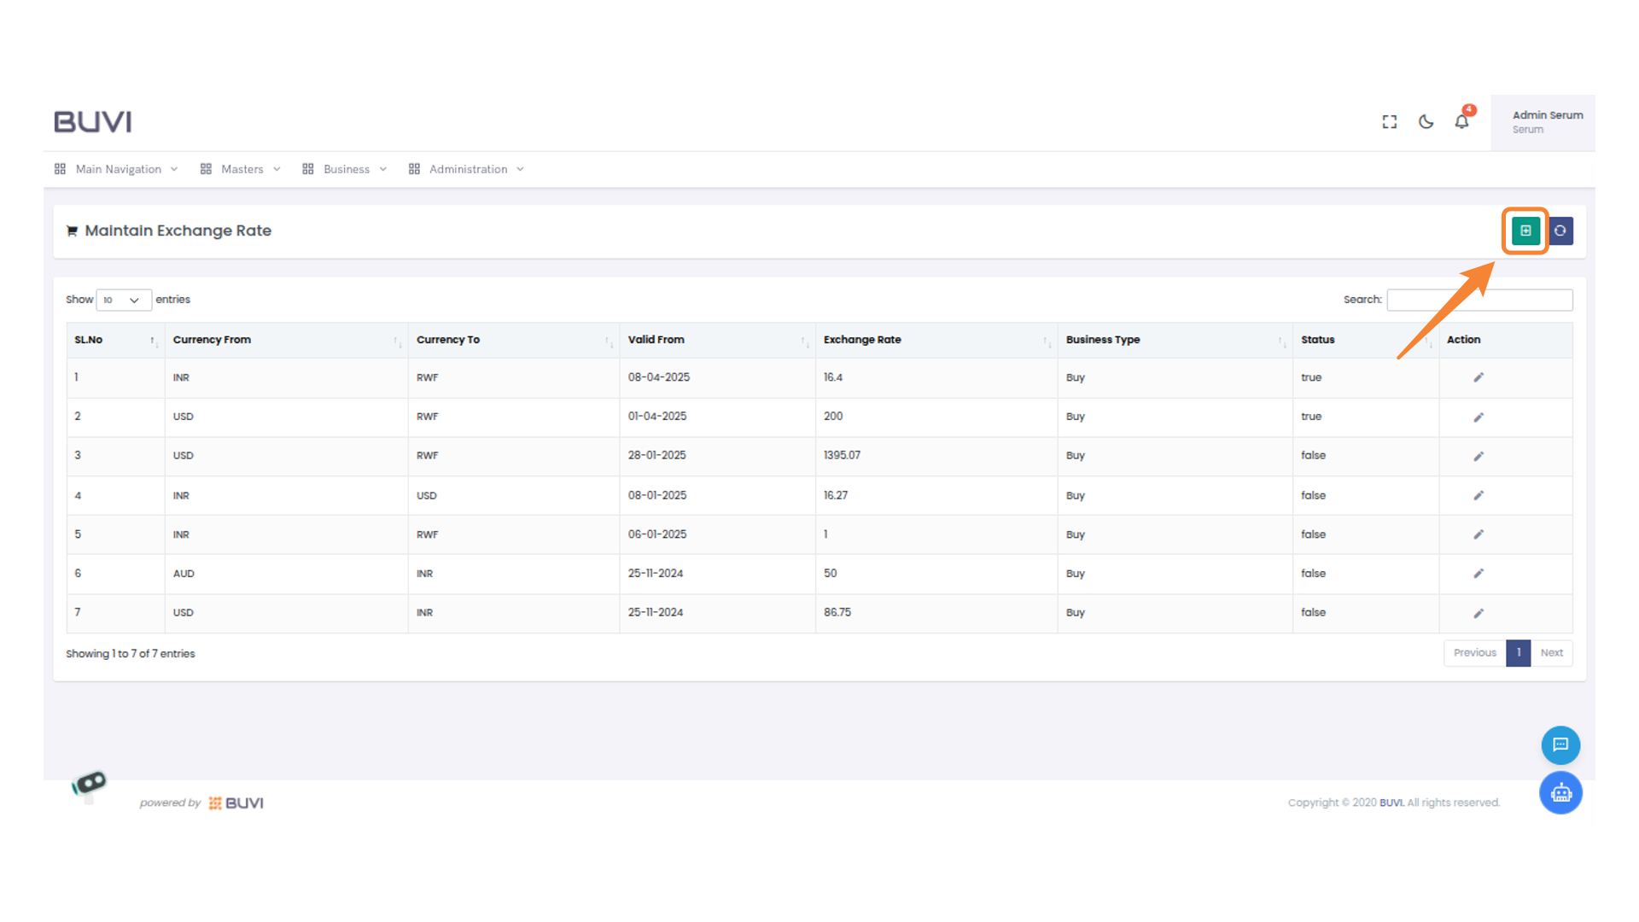Click the Previous pagination button

point(1474,653)
